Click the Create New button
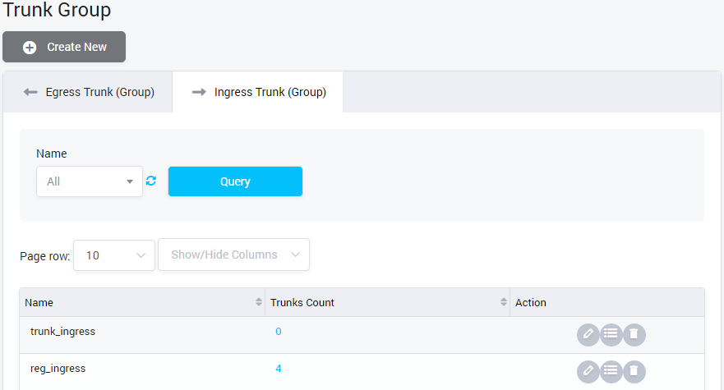Screen dimensions: 724x390 (x=64, y=47)
